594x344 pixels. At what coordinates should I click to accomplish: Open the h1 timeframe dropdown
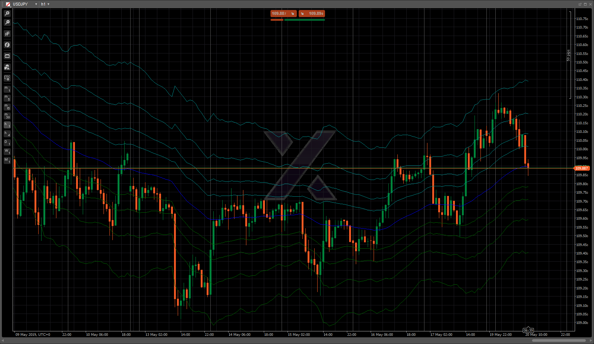(48, 4)
